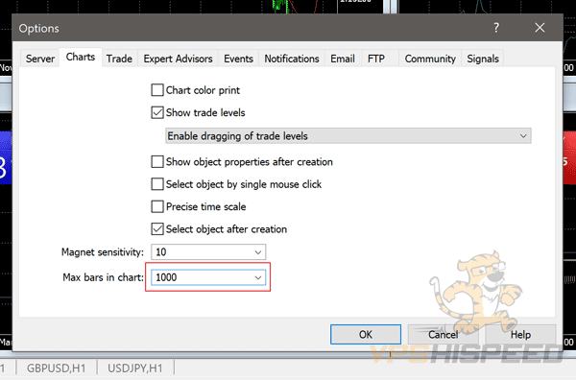The image size is (576, 380).
Task: Switch to the GBPUSD,H1 chart tab
Action: point(57,368)
